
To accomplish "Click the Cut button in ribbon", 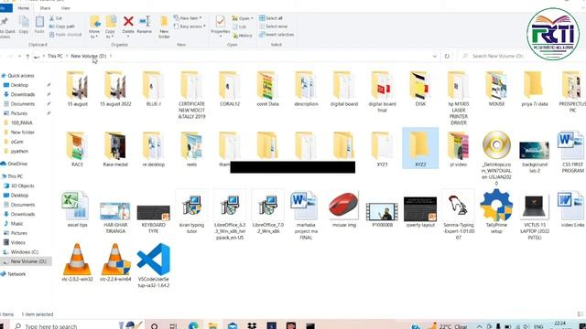I will 55,18.
